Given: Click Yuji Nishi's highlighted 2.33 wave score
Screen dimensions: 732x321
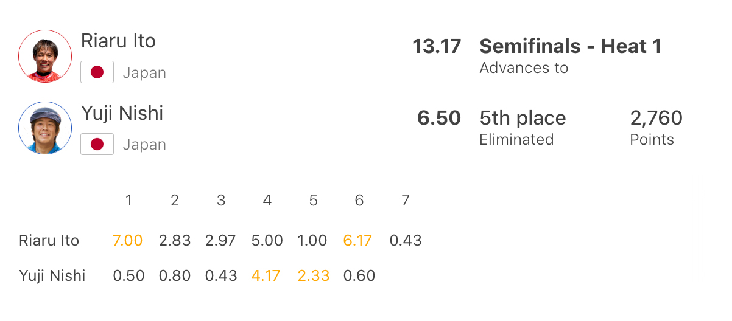Looking at the screenshot, I should tap(313, 276).
